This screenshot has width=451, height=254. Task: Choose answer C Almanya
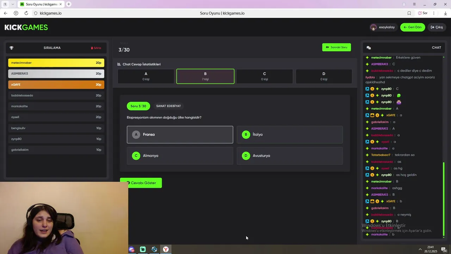coord(180,156)
